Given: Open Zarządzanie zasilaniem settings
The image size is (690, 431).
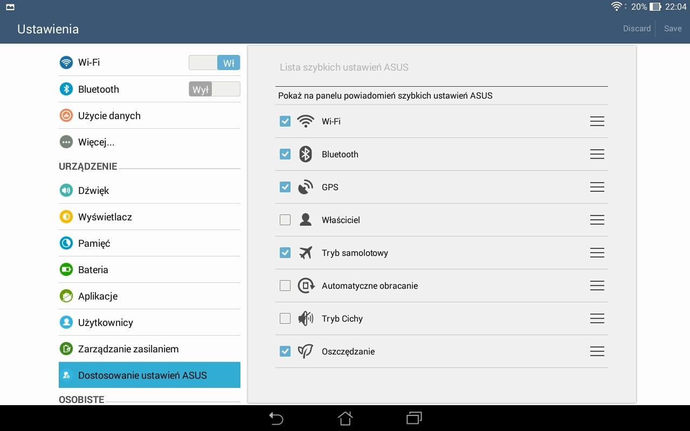Looking at the screenshot, I should click(x=149, y=349).
